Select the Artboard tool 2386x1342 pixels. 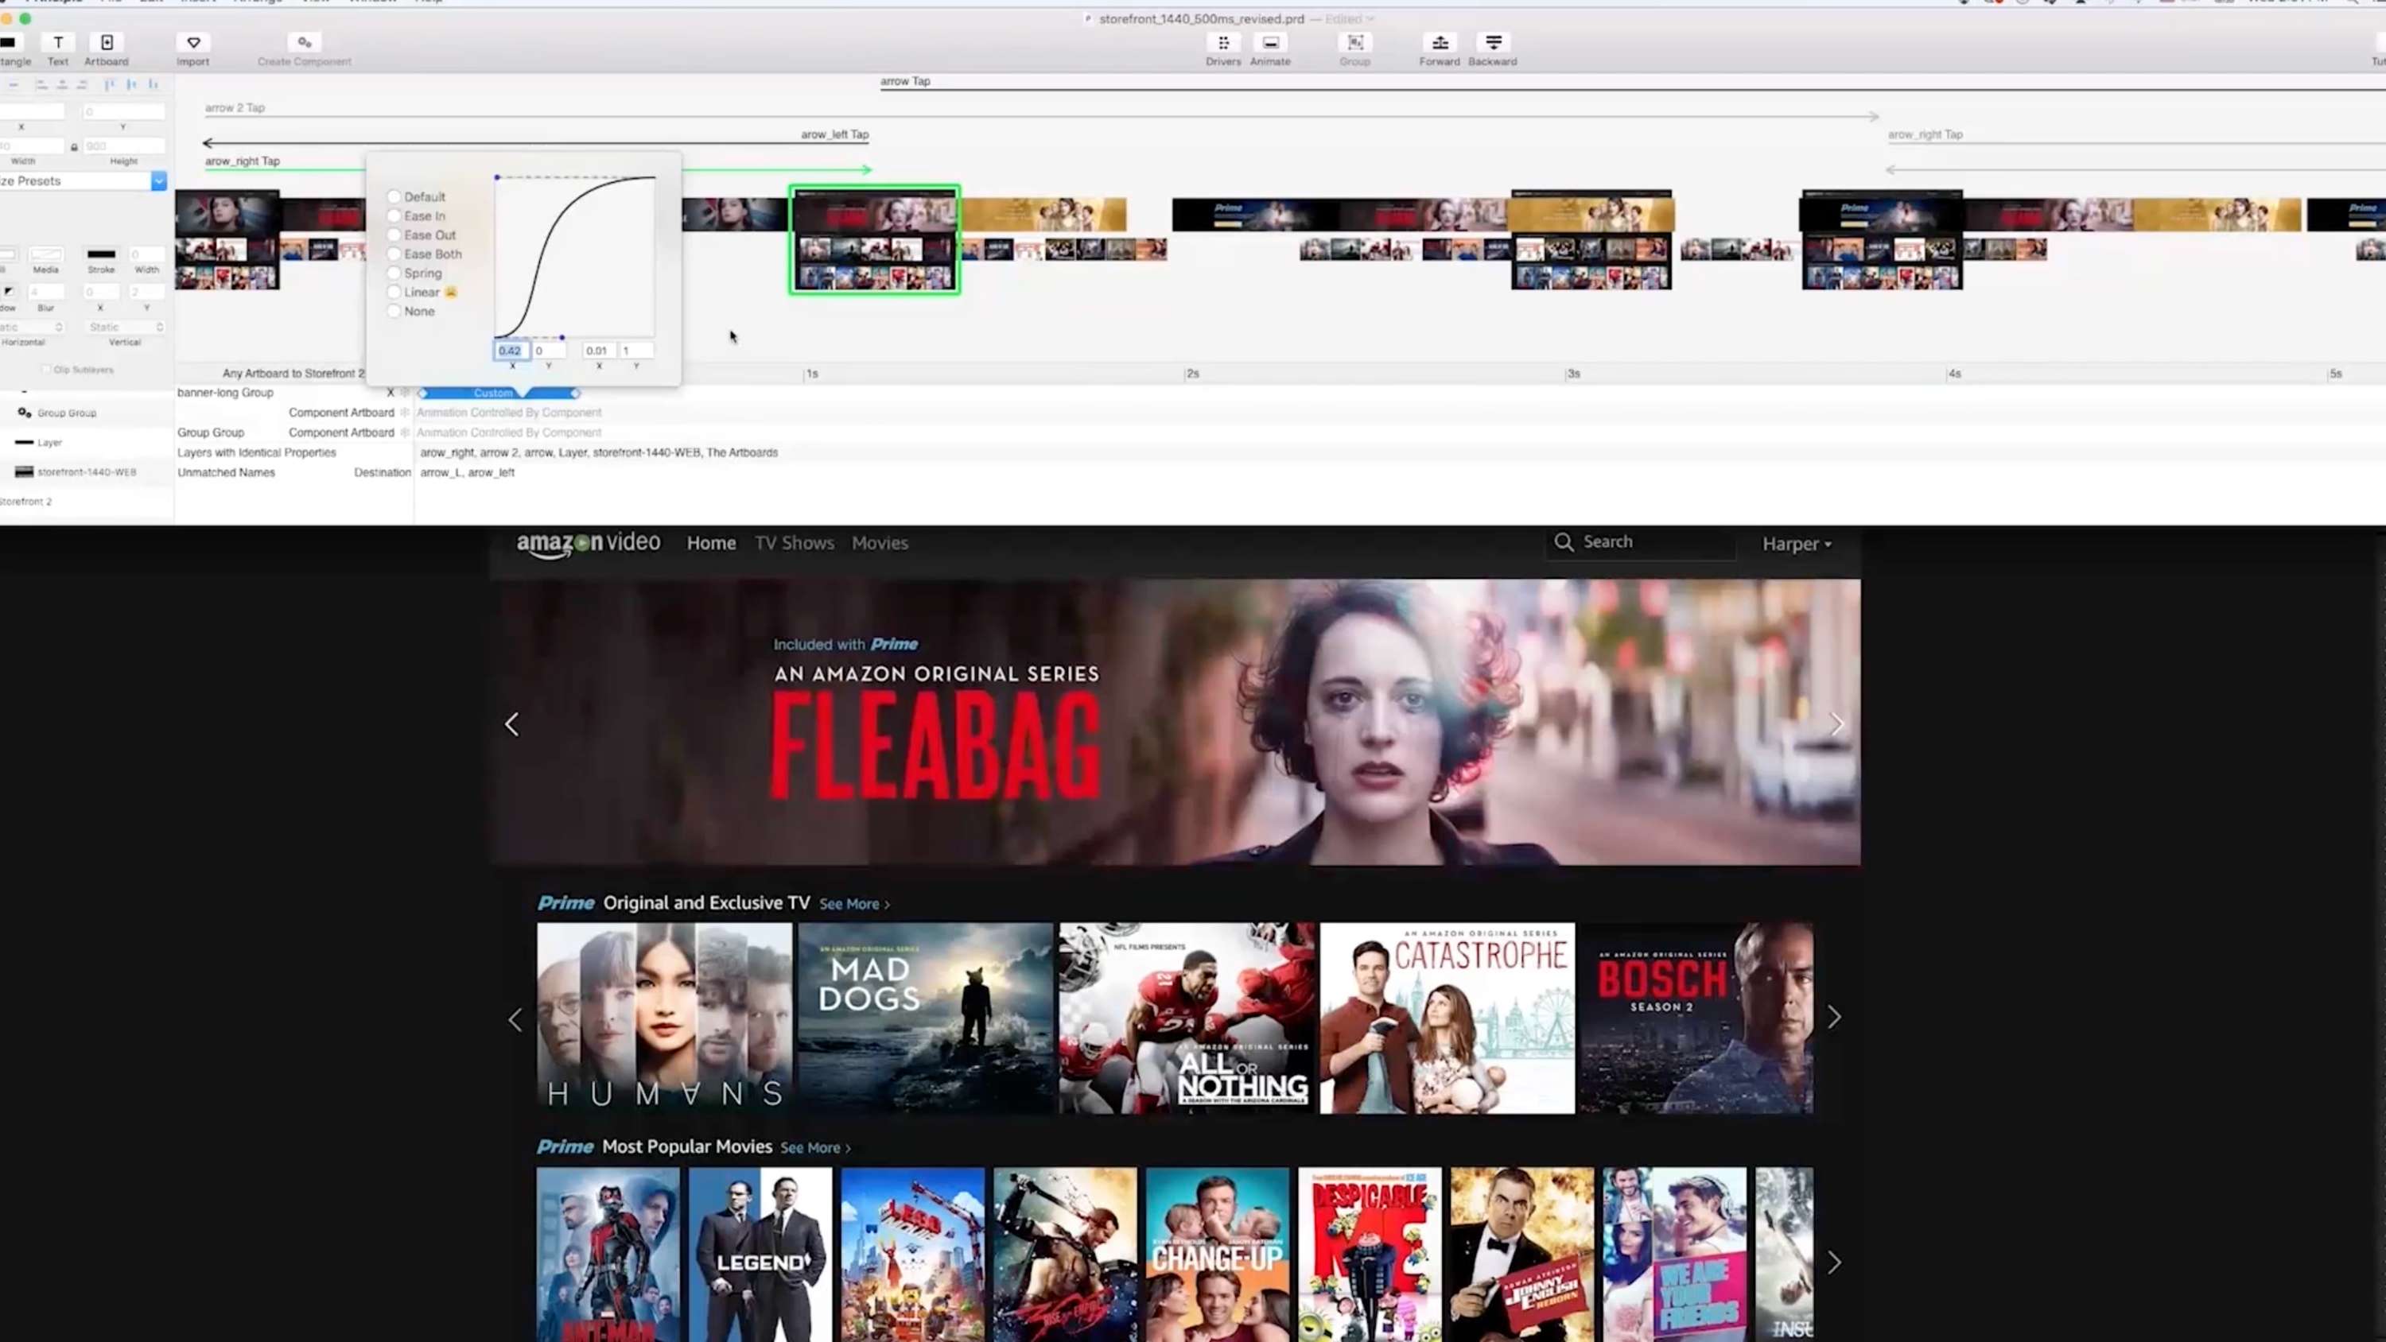click(107, 43)
